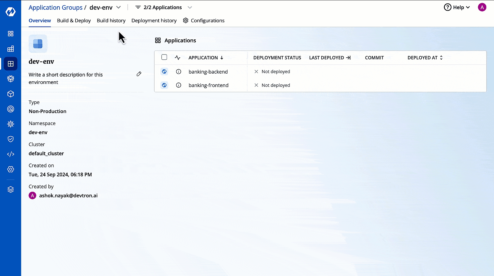
Task: Open the 2/2 Applications filter dropdown
Action: click(x=189, y=7)
